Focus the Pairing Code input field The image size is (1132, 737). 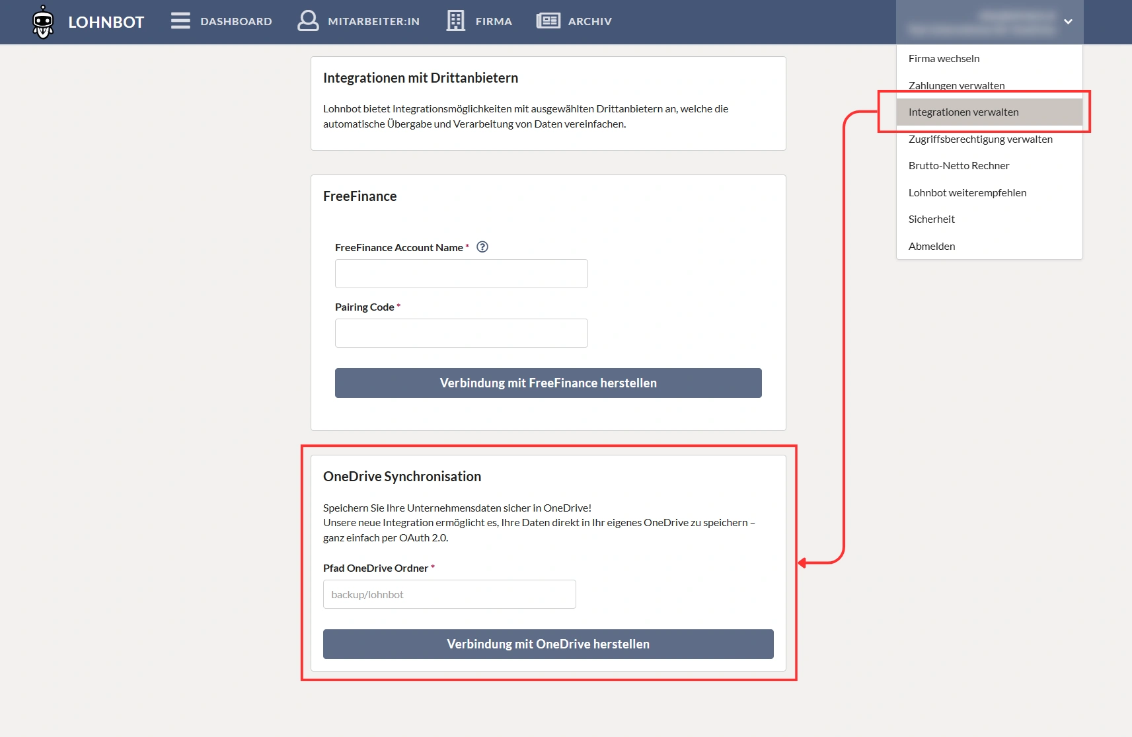point(461,333)
